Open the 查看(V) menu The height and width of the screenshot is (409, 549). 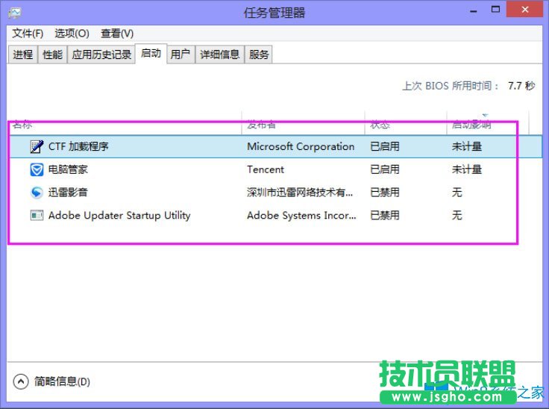click(117, 34)
